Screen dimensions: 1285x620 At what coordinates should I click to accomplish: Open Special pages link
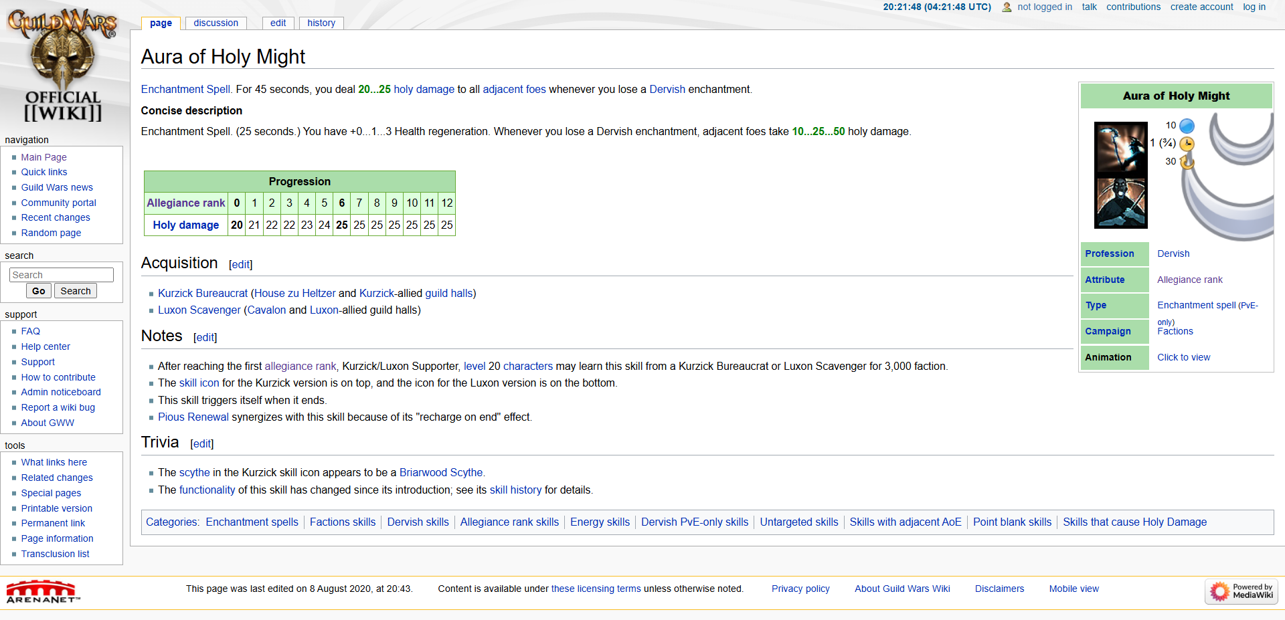(51, 493)
